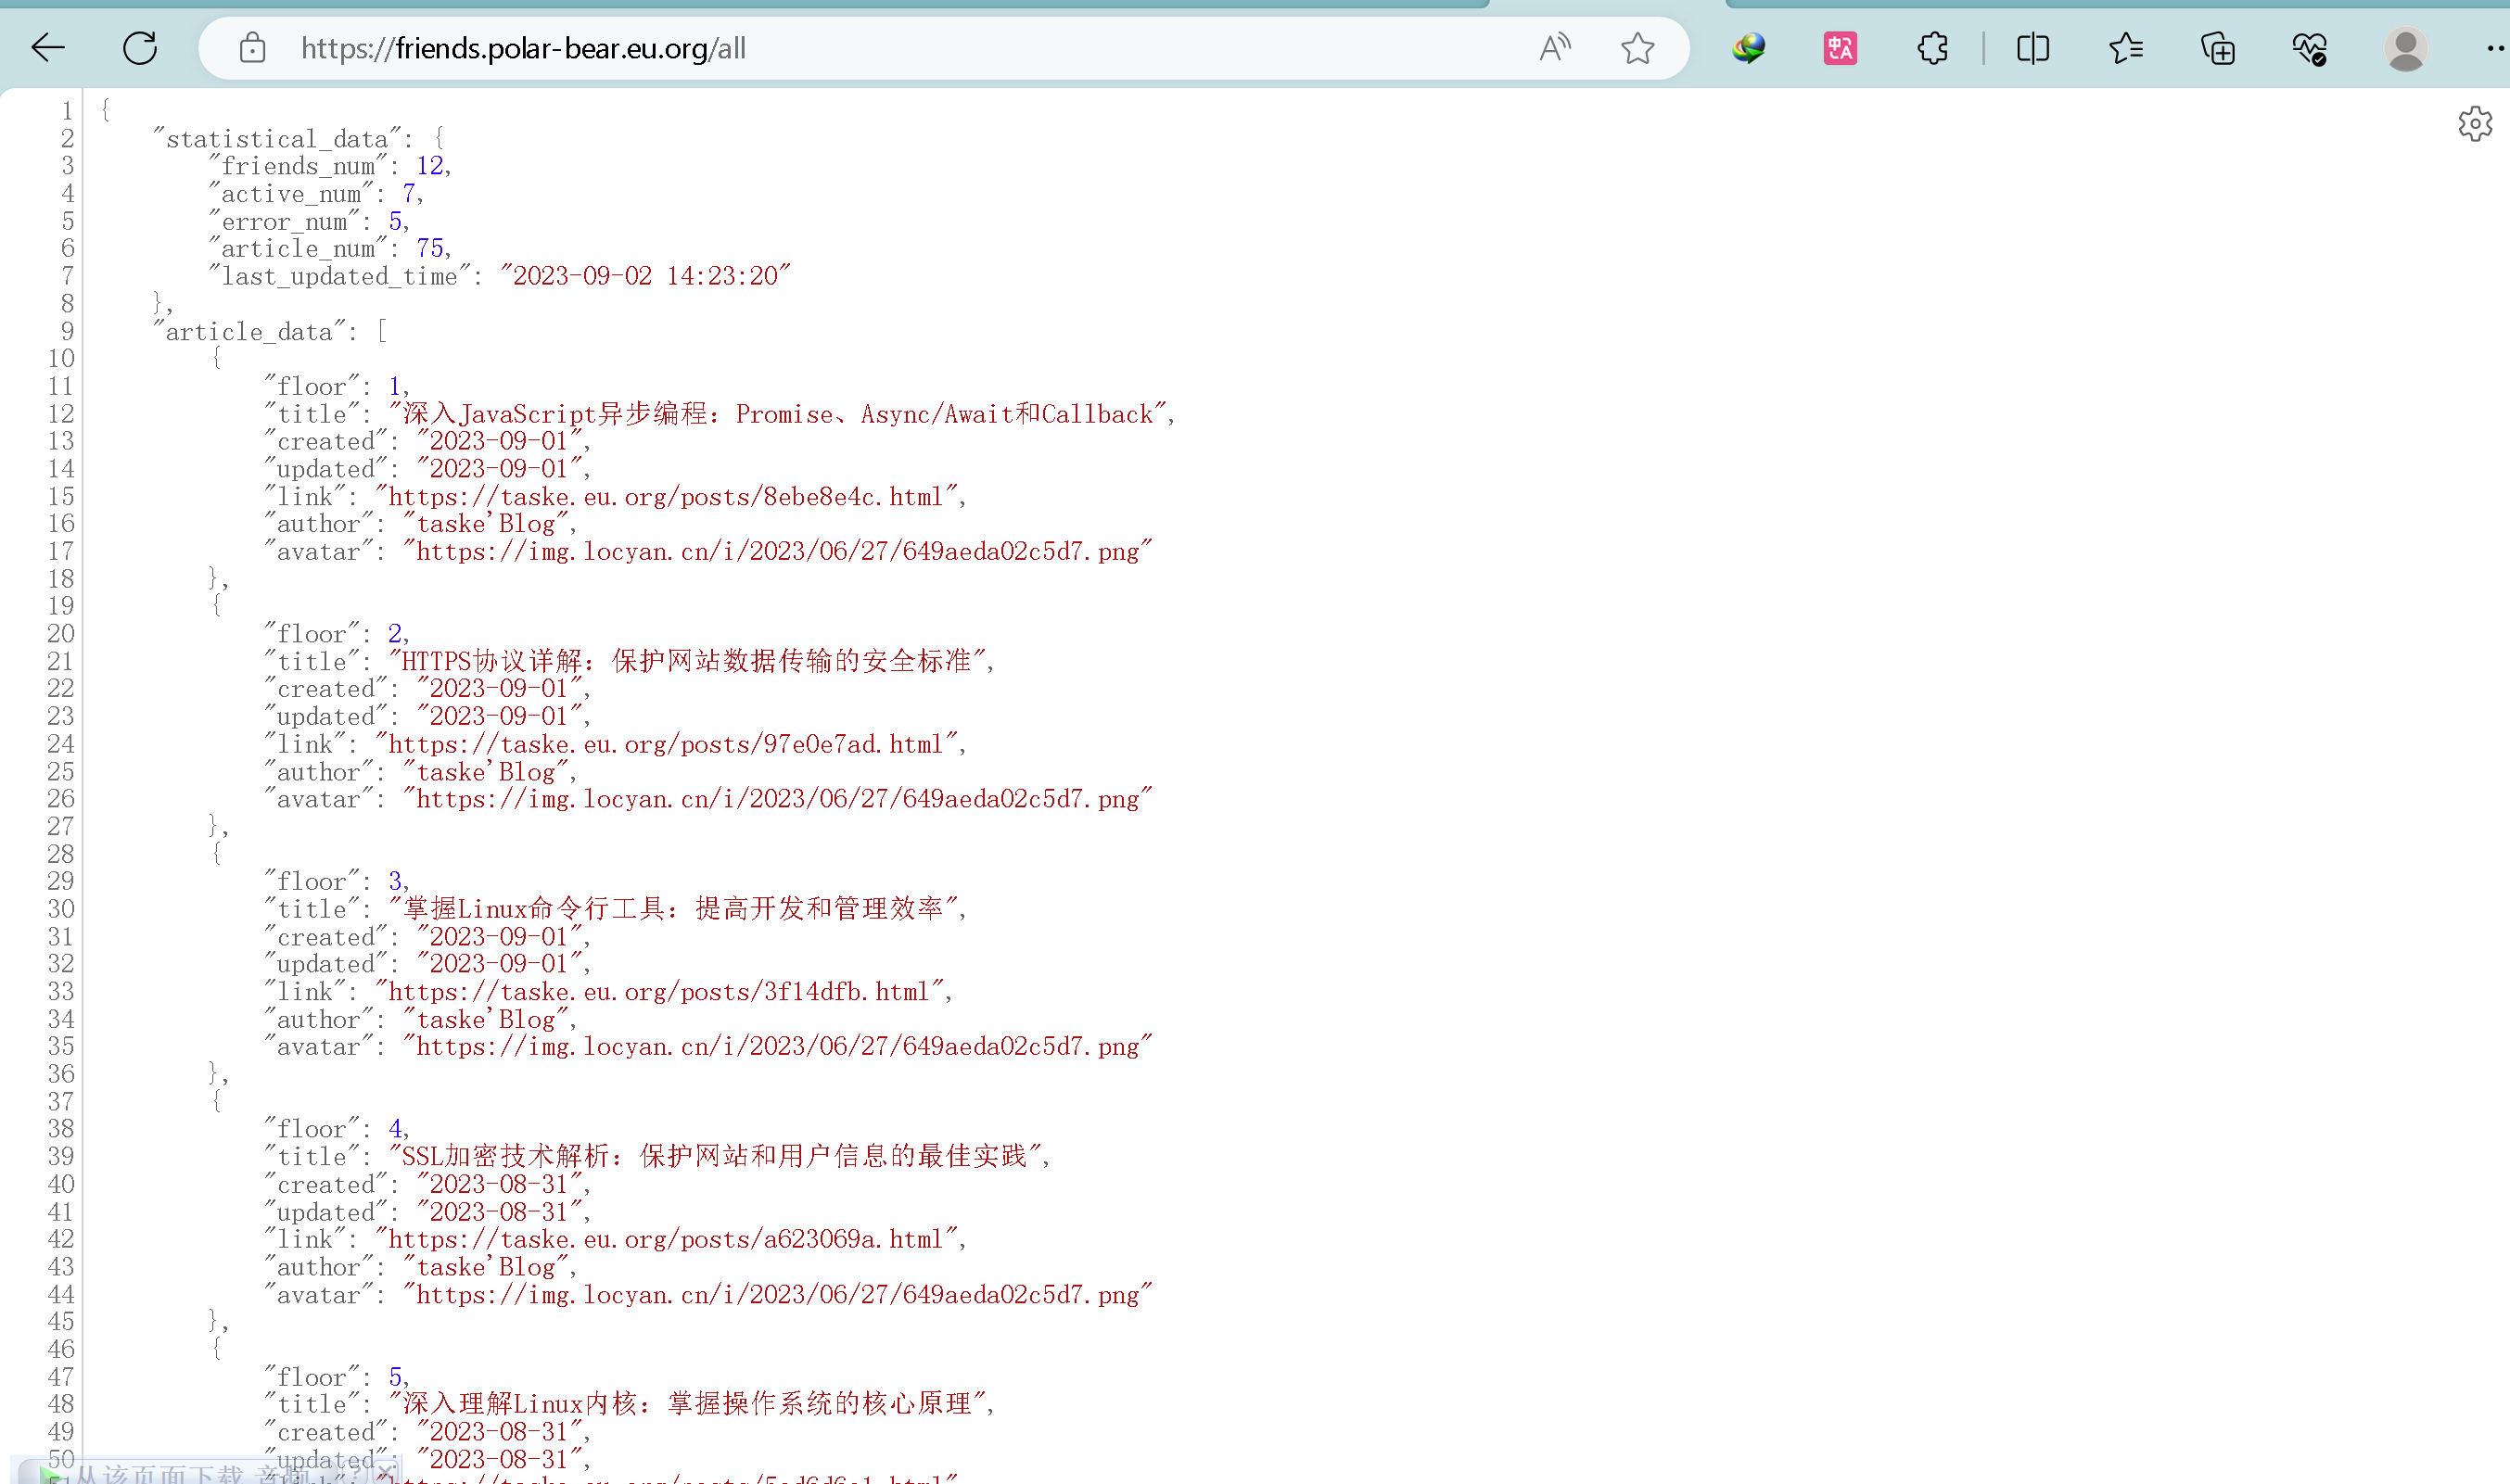Open Browser essentials heart icon
This screenshot has width=2510, height=1484.
click(2309, 48)
